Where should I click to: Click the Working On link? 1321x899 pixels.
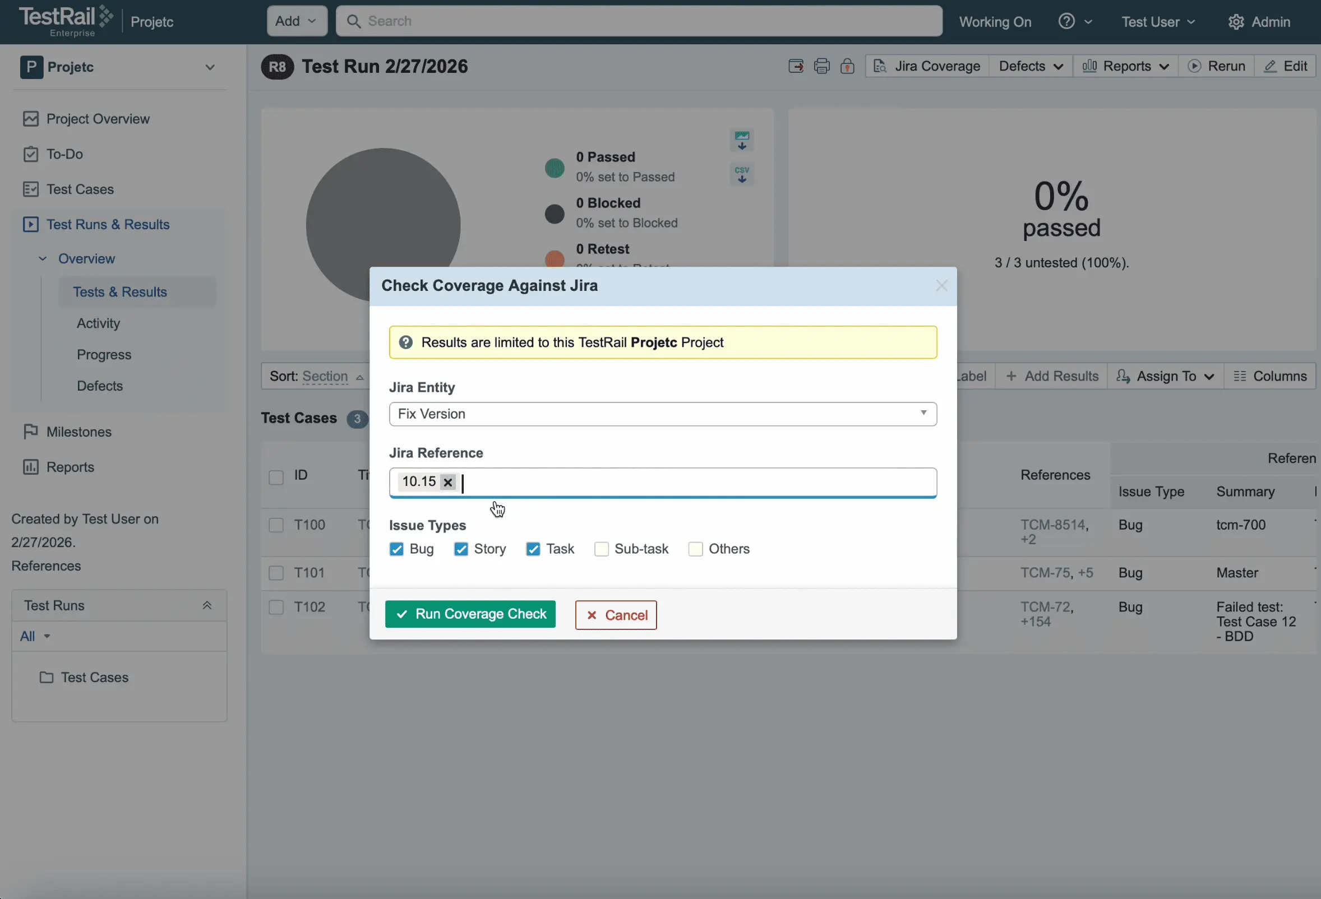click(x=995, y=22)
